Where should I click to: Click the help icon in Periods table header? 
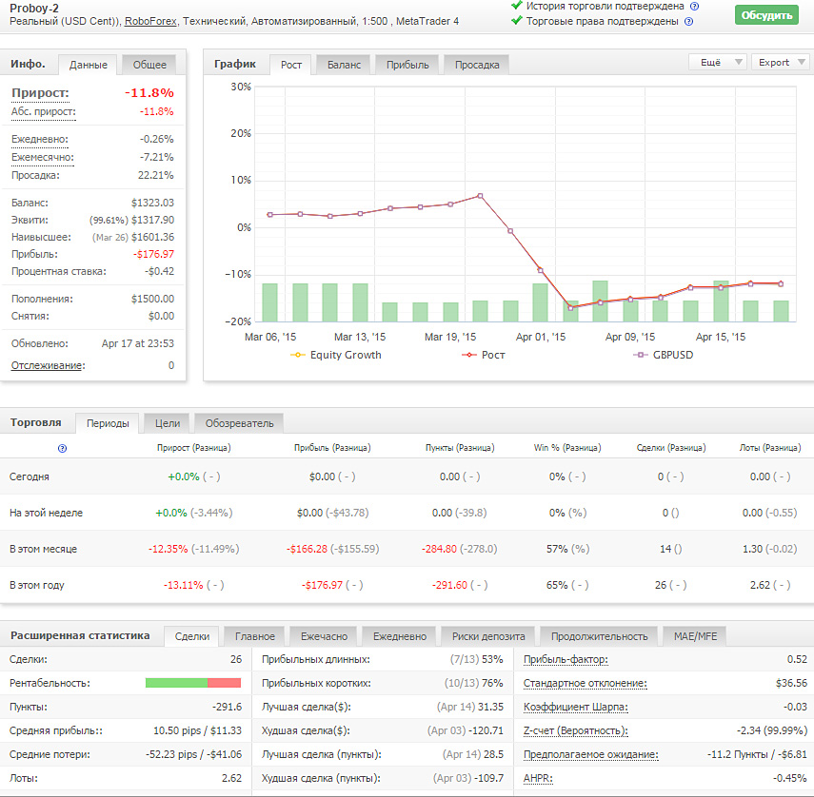click(x=62, y=448)
